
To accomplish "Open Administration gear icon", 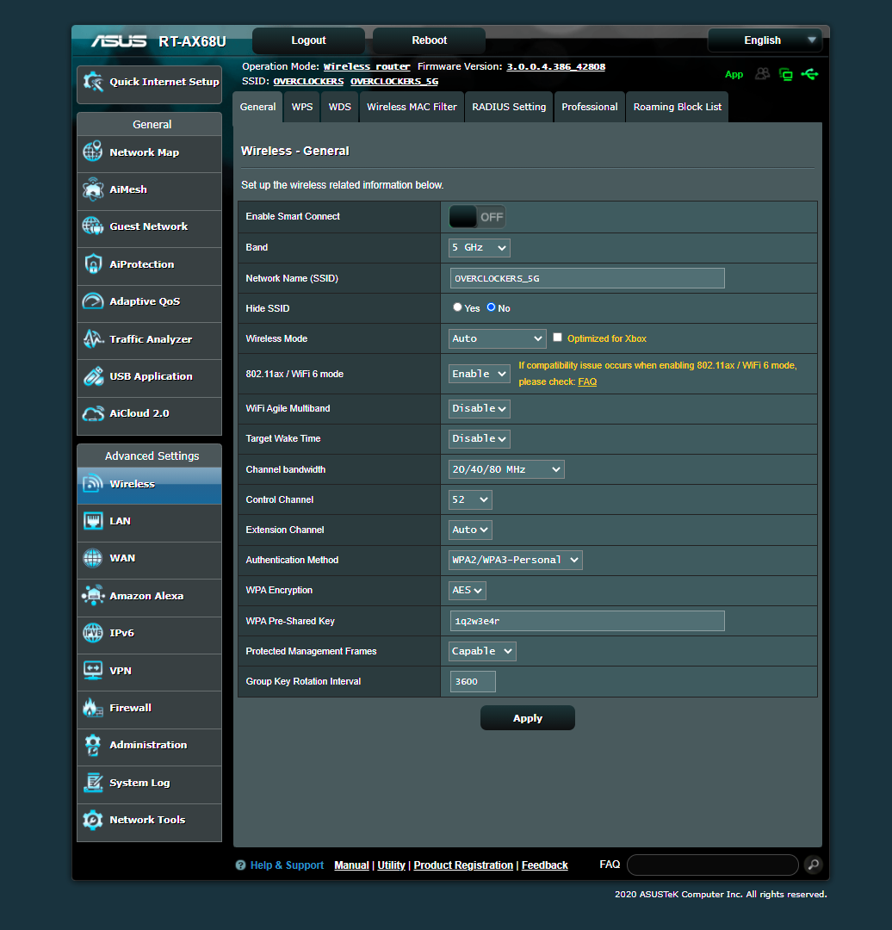I will (x=93, y=745).
